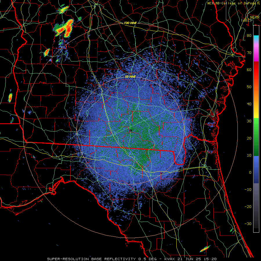Click the small storm cell at the very top
Image resolution: width=261 pixels, height=261 pixels.
coord(64,10)
